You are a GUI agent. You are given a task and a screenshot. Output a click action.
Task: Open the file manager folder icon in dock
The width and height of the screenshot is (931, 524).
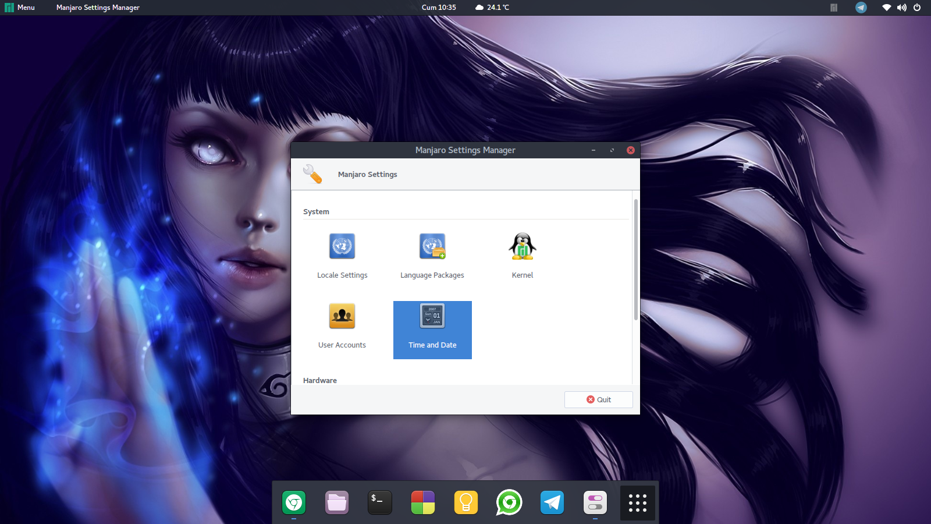coord(337,502)
